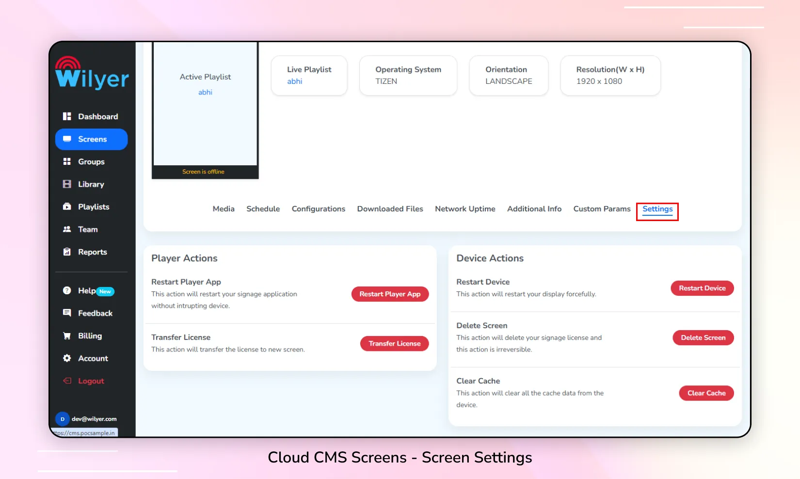Open Billing via its cart icon
This screenshot has width=800, height=479.
pos(67,335)
